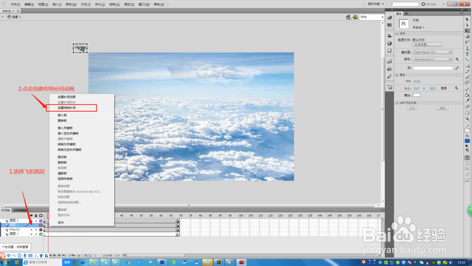This screenshot has height=266, width=472.
Task: Select the Brush tool
Action: click(467, 77)
